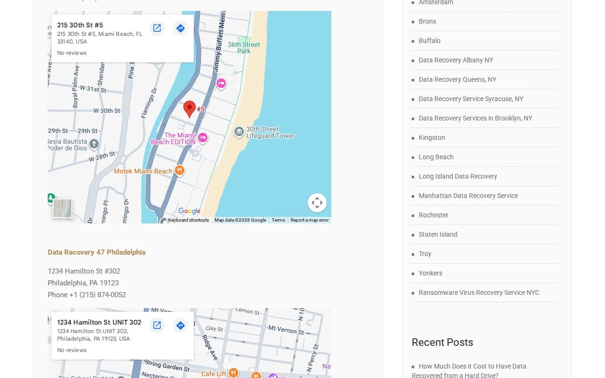Open 215 30th St listing in a new window
This screenshot has height=378, width=605.
[x=157, y=28]
